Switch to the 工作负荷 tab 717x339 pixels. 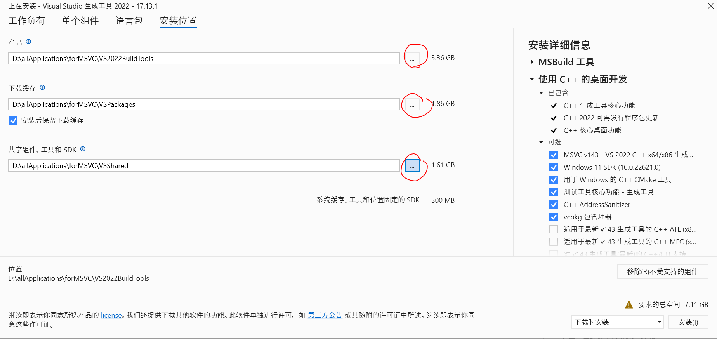[x=27, y=21]
